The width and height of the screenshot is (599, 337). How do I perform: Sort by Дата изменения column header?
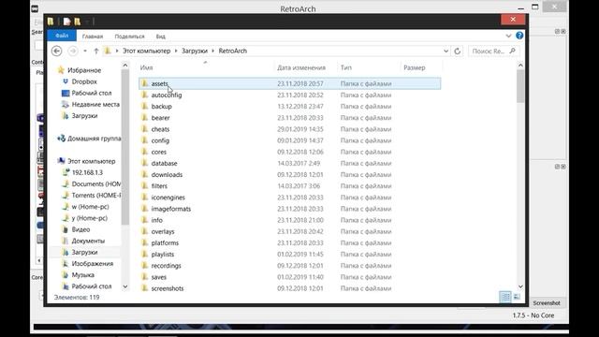301,67
